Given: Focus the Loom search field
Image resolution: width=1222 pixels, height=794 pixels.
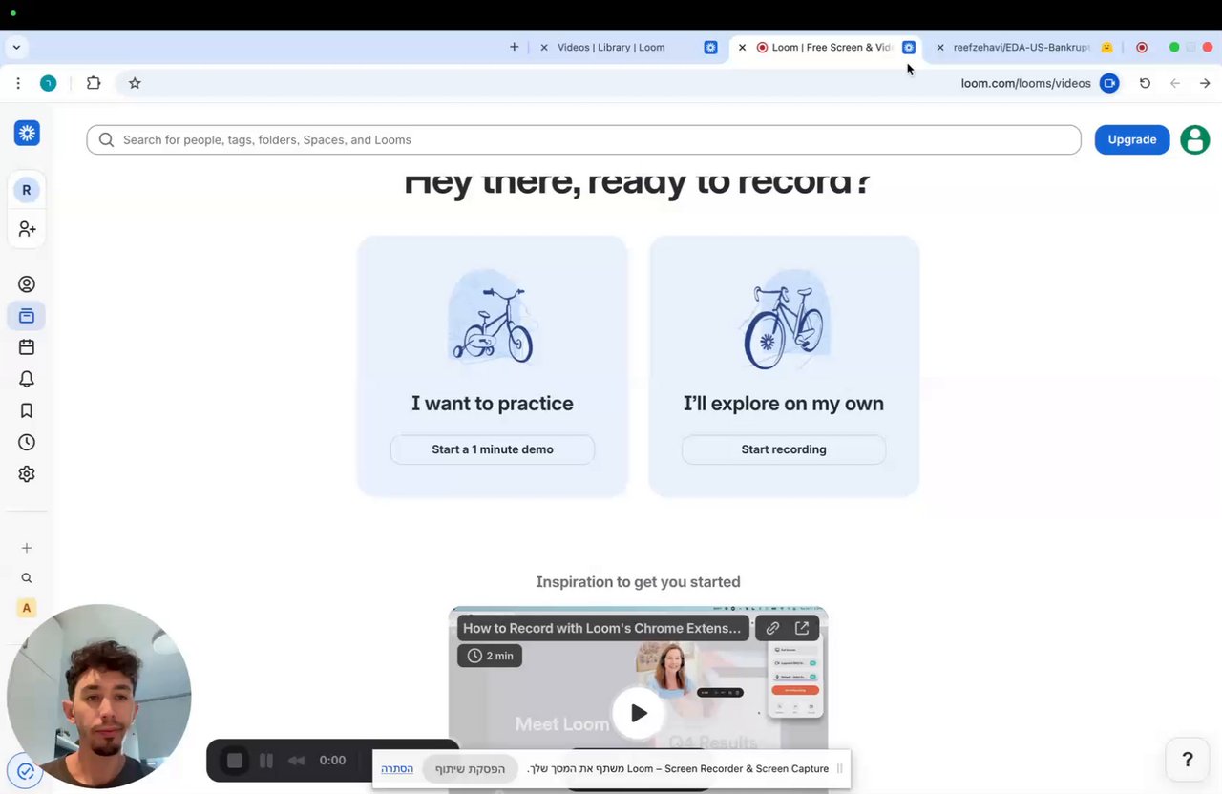Looking at the screenshot, I should [583, 139].
